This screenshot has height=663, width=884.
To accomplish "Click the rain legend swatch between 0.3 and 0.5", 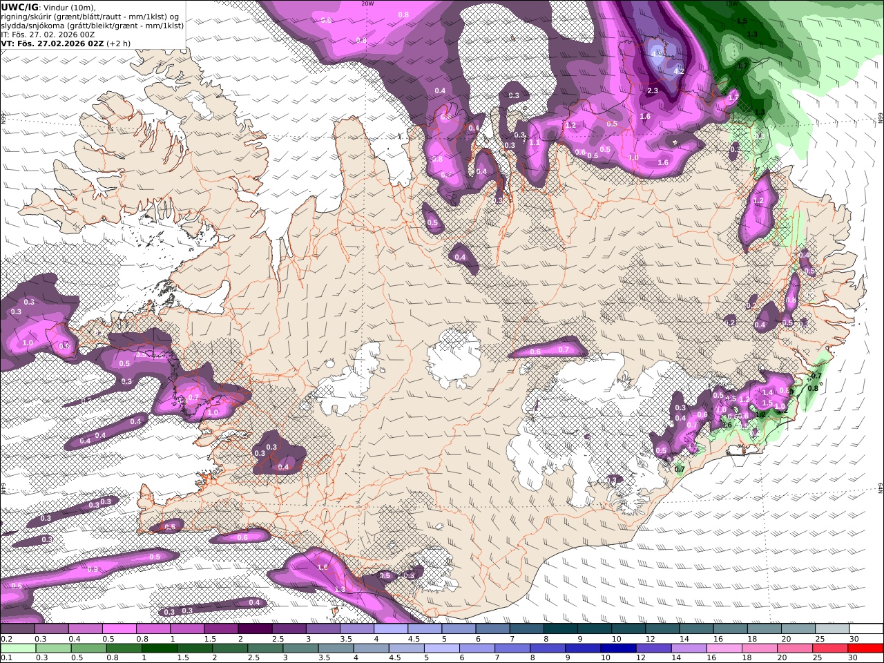I will (53, 648).
